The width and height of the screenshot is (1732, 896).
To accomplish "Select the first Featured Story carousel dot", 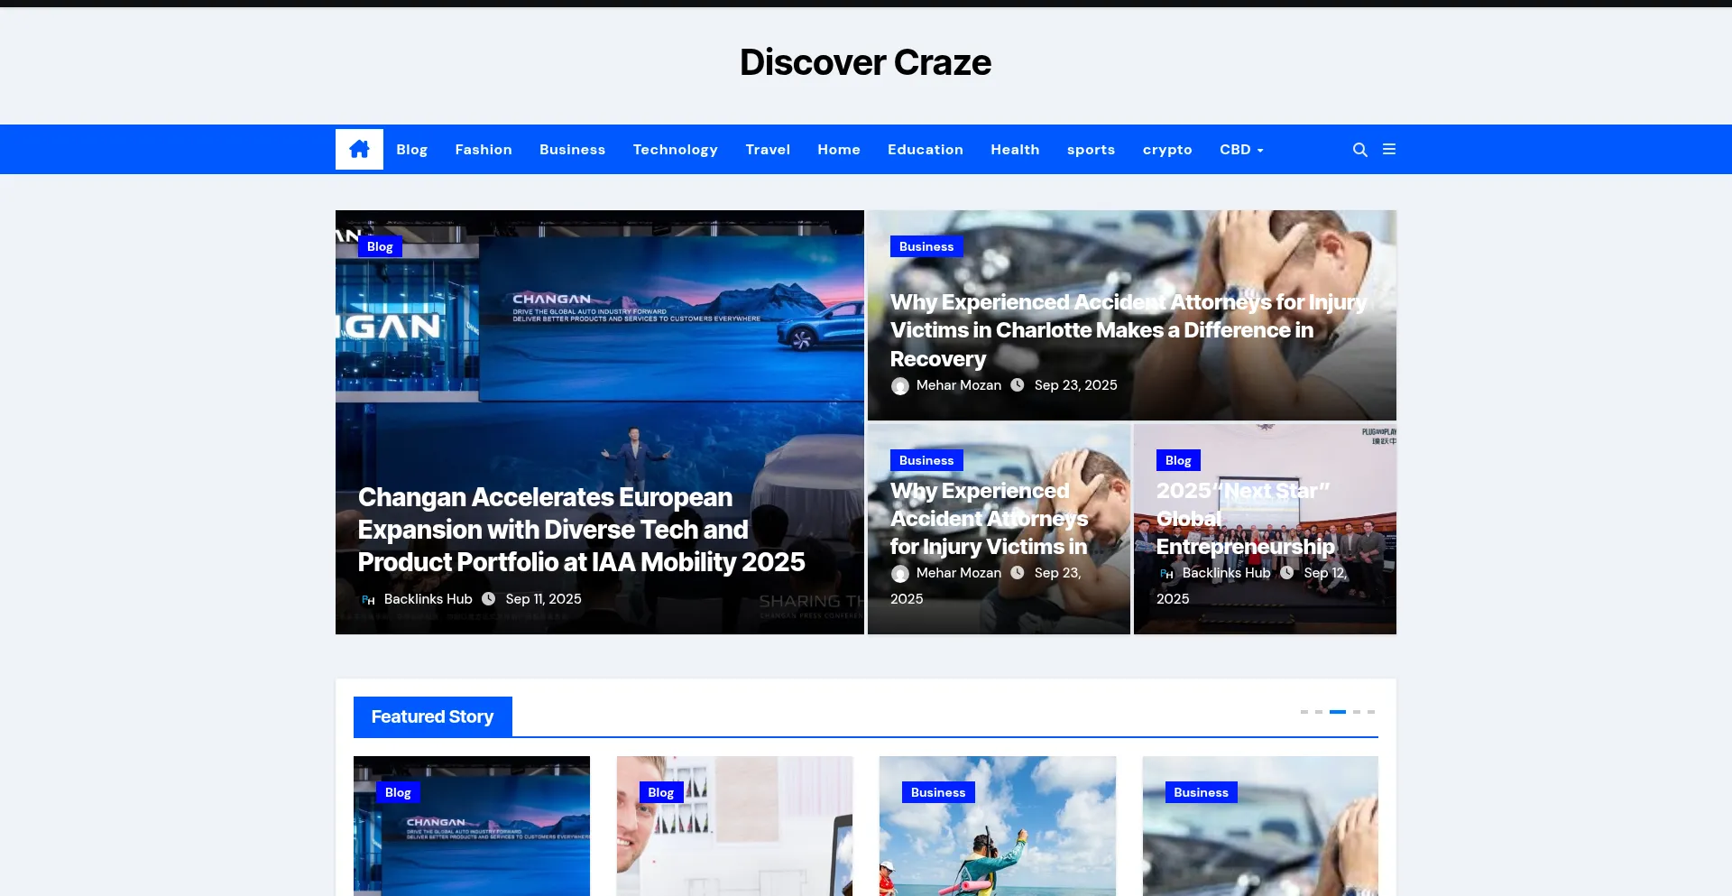I will [1304, 712].
